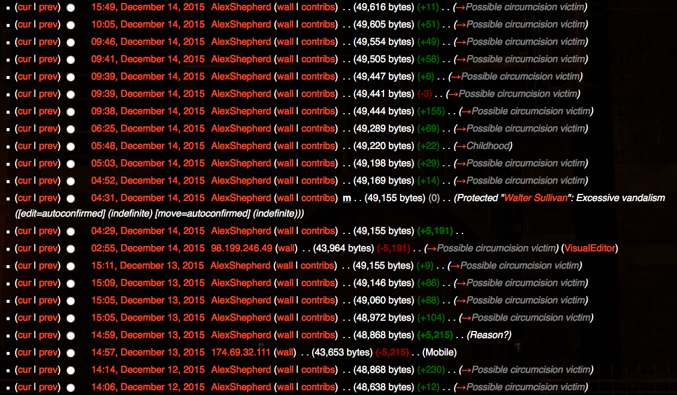Open the 05:48, December 14, 2015 timestamp link
Image resolution: width=677 pixels, height=395 pixels.
(x=147, y=146)
